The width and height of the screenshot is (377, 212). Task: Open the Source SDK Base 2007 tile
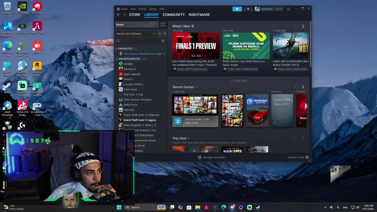click(282, 110)
